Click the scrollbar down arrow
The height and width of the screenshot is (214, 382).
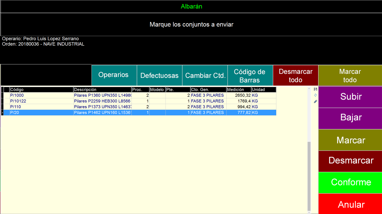click(x=309, y=212)
